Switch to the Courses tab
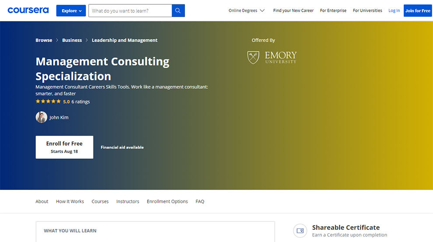This screenshot has width=433, height=242. [100, 201]
